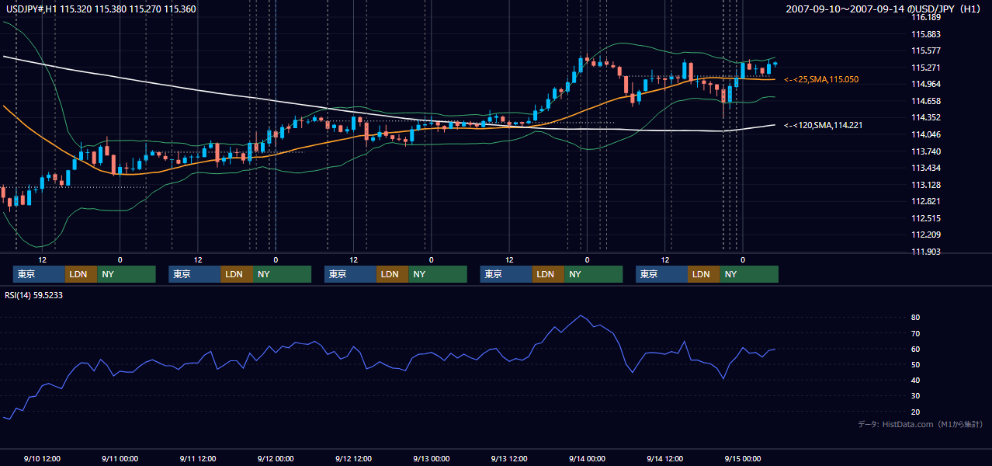Click the leftmost LDN session box
Image resolution: width=992 pixels, height=466 pixels.
pos(81,274)
